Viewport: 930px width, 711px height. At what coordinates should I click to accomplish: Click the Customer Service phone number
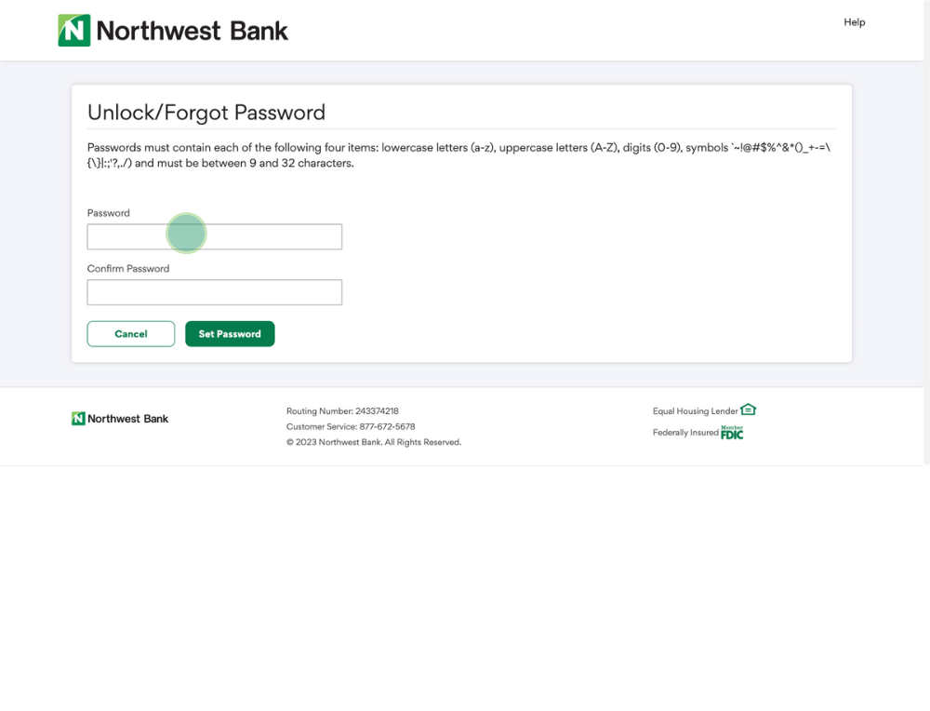(351, 427)
